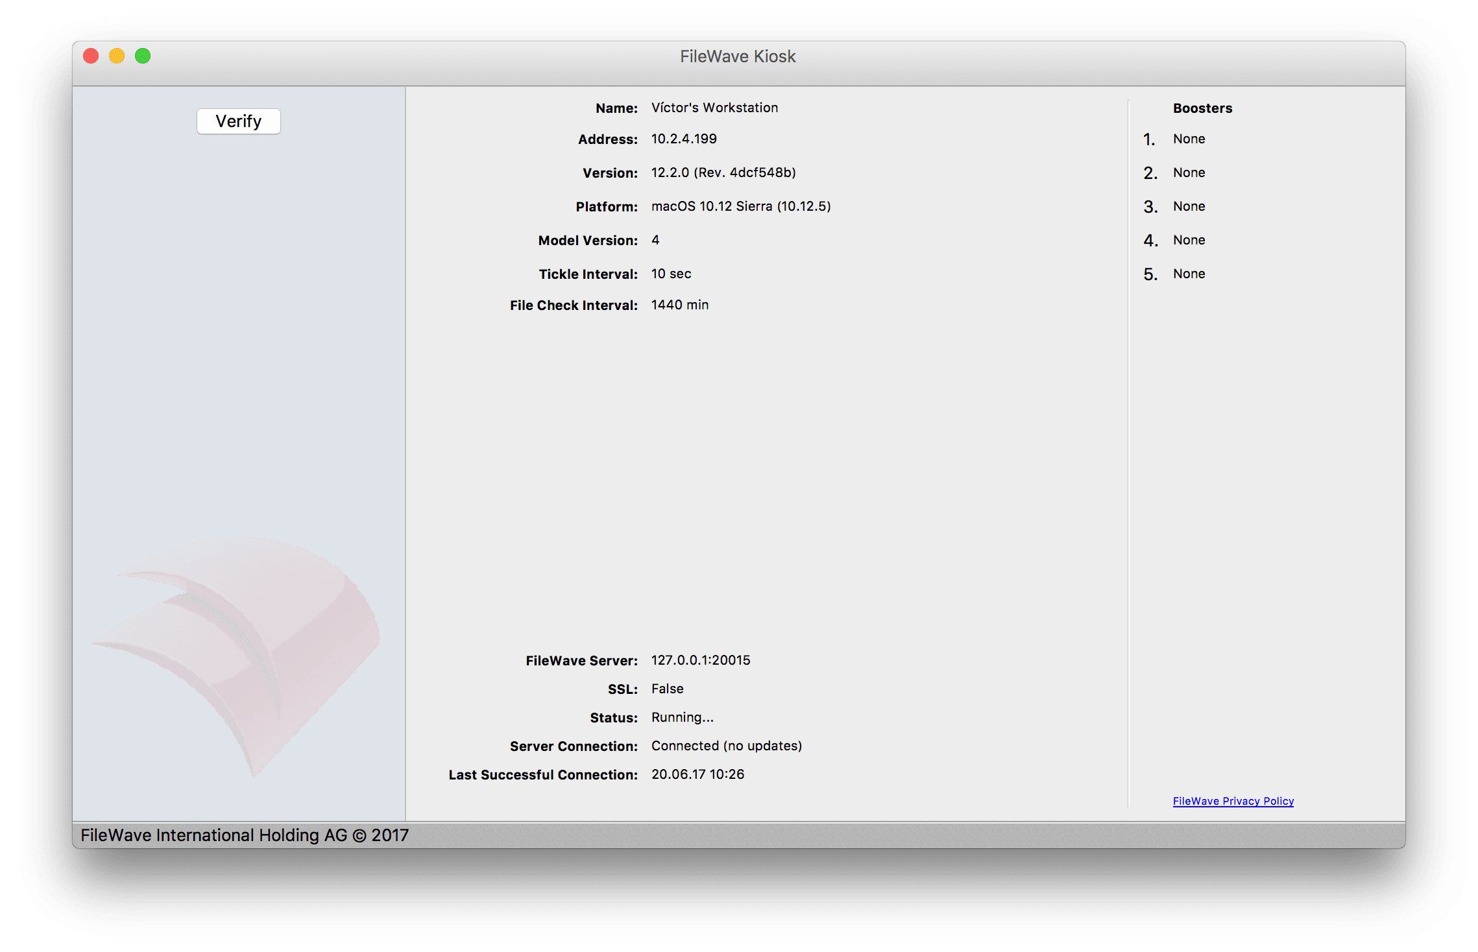Click the Tickle Interval value 10 sec
Image resolution: width=1478 pixels, height=952 pixels.
[671, 274]
